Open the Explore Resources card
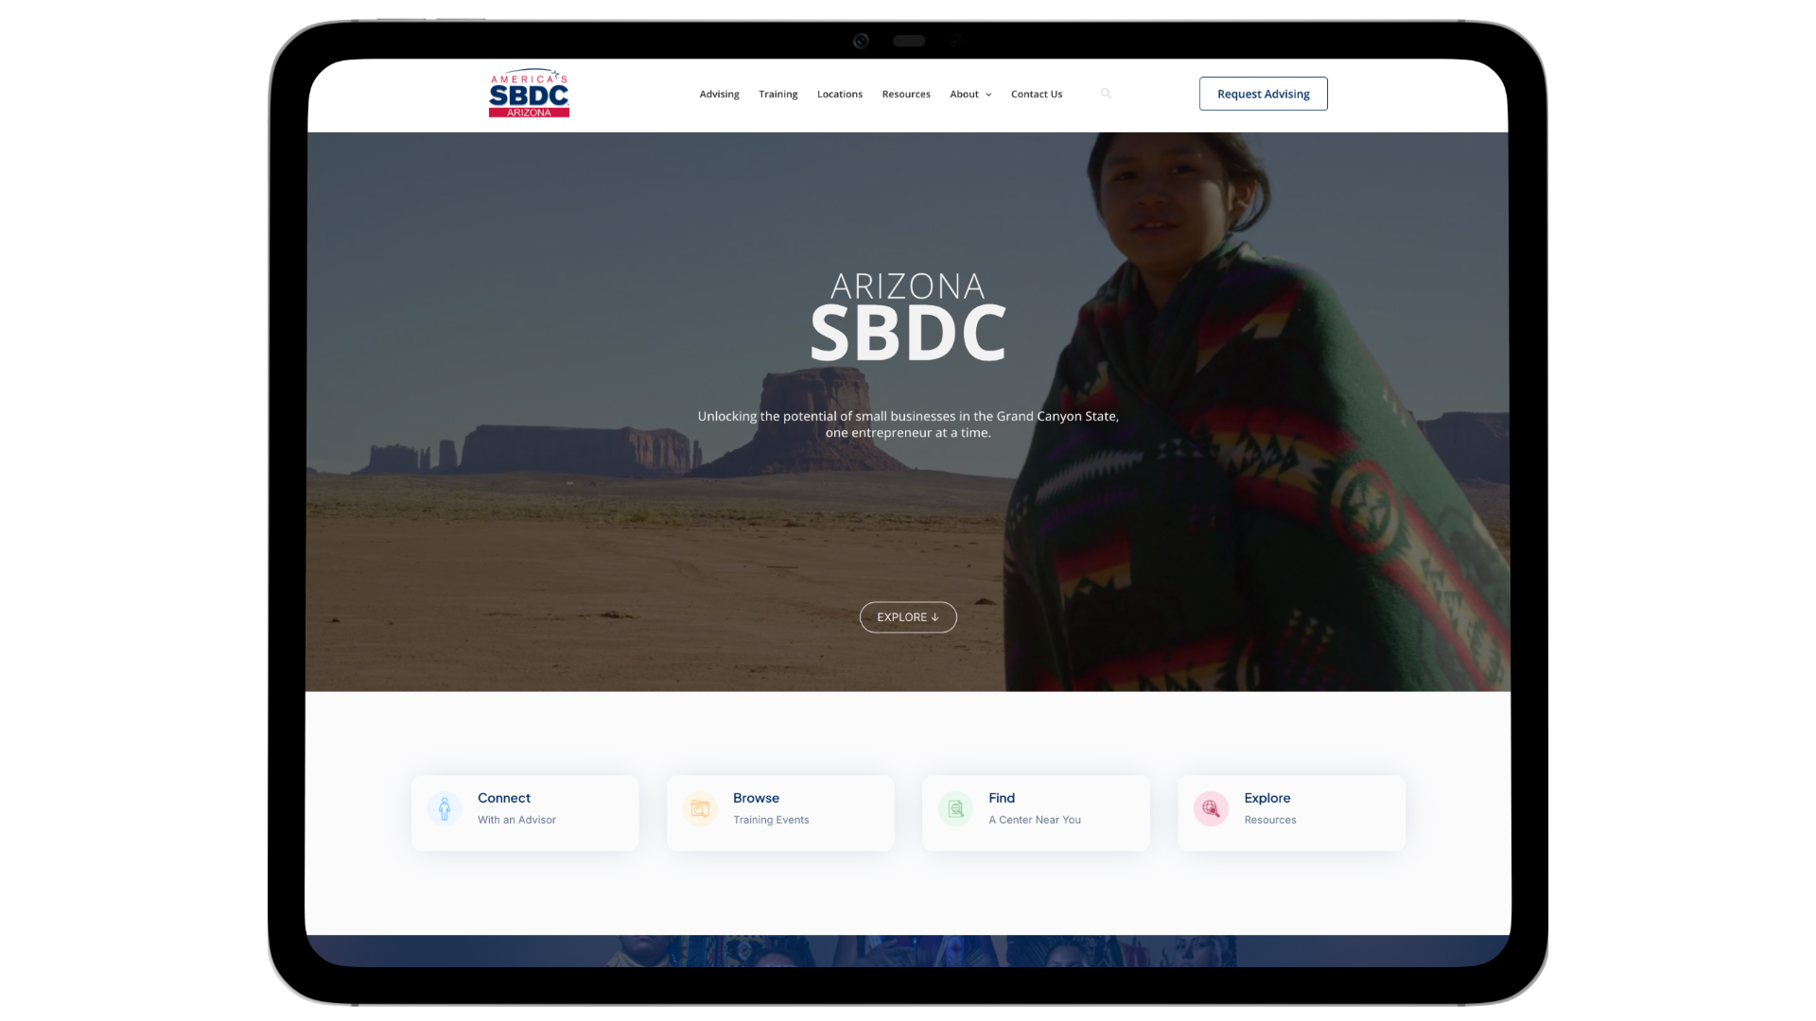This screenshot has height=1021, width=1816. pyautogui.click(x=1291, y=813)
